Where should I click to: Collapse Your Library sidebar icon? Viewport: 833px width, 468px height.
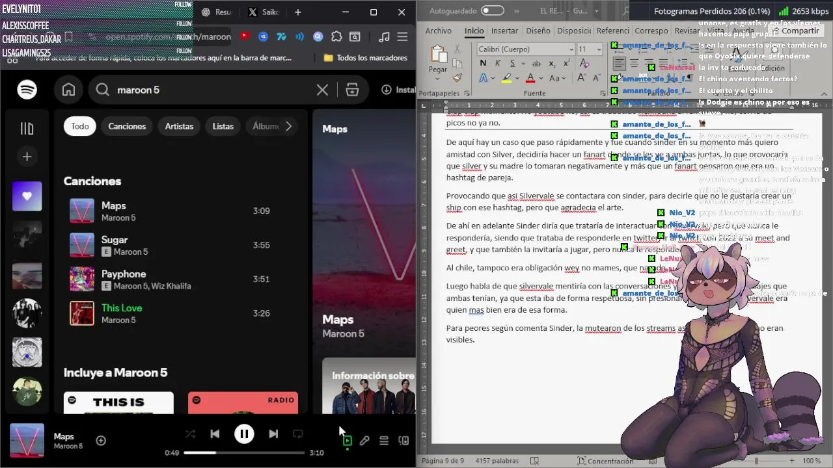(27, 129)
